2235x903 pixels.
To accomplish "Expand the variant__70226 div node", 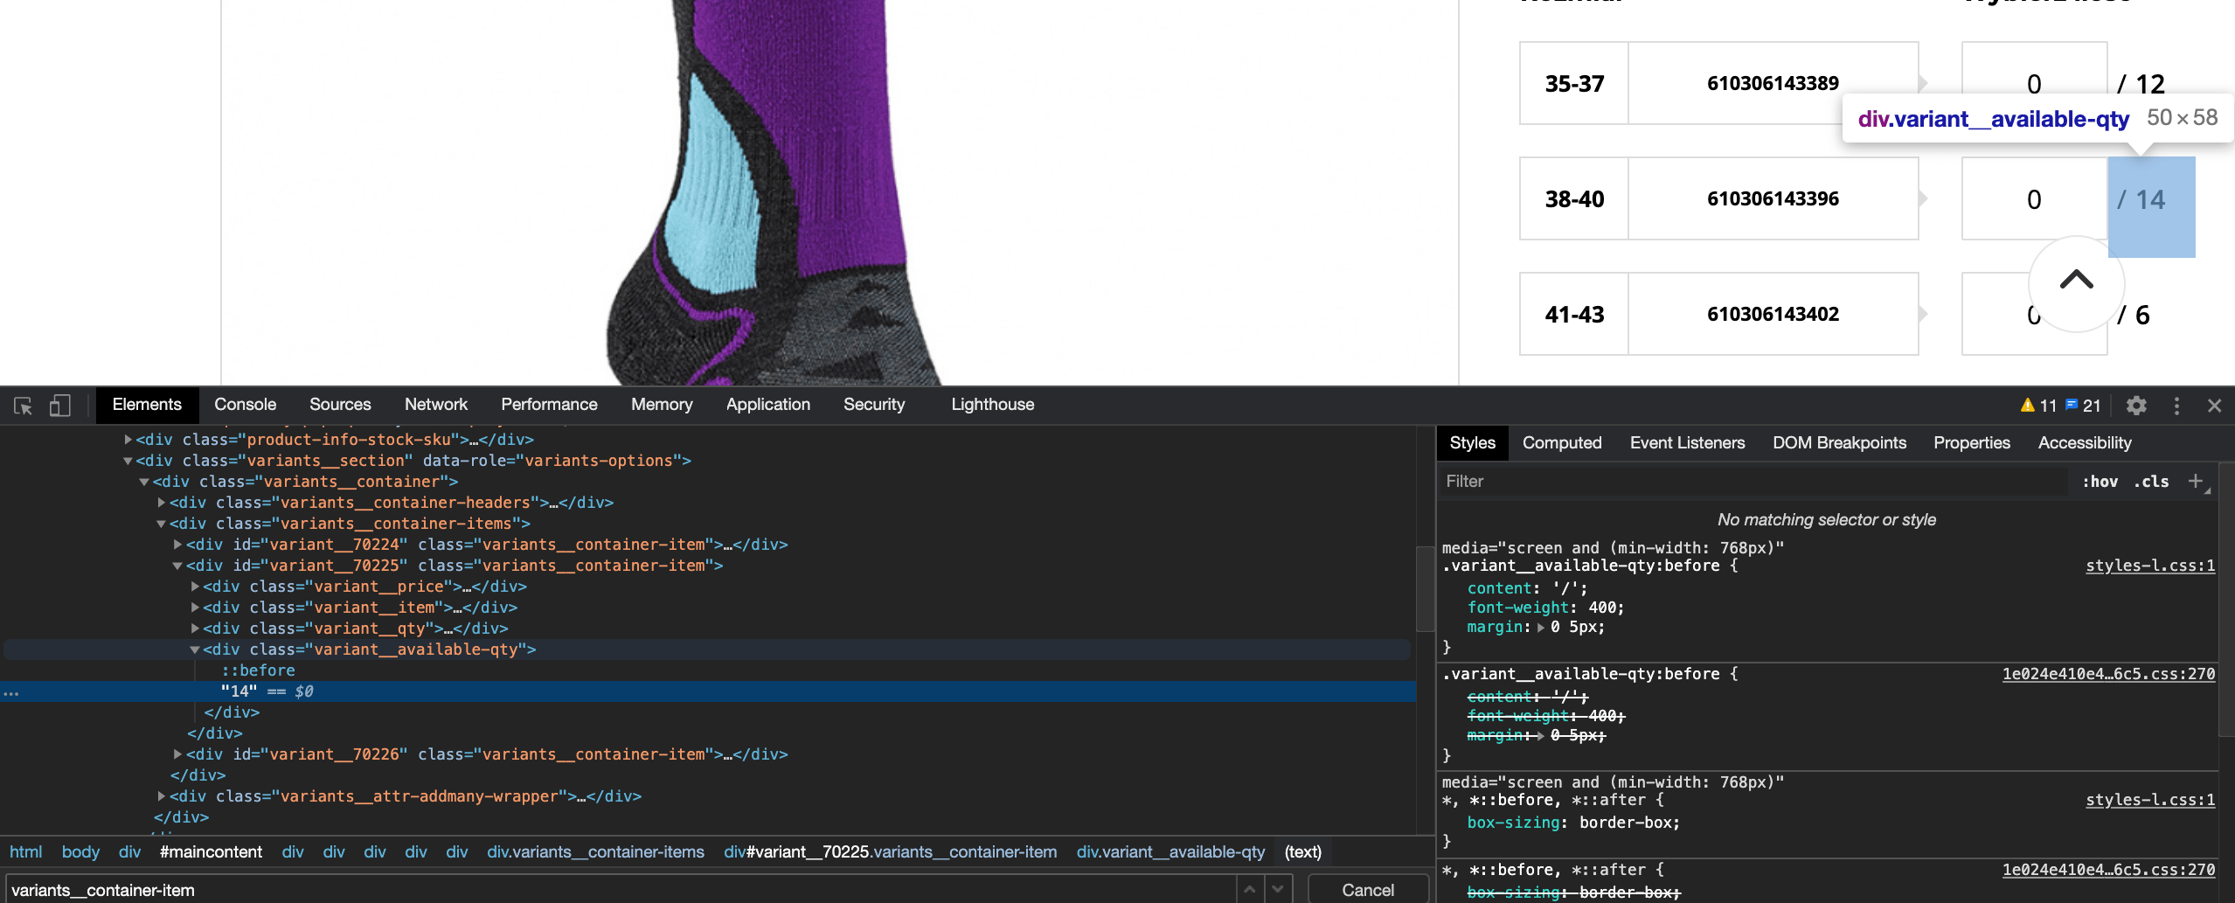I will 178,754.
